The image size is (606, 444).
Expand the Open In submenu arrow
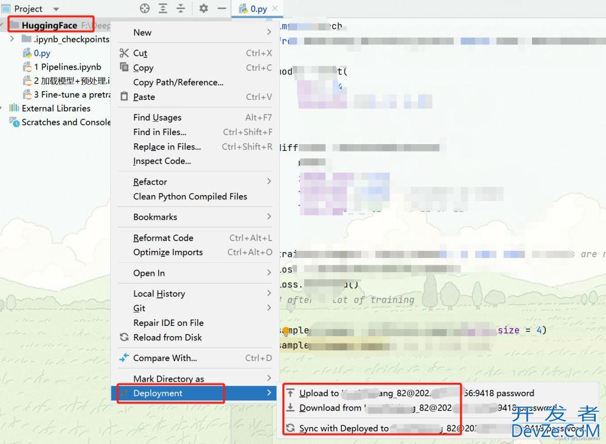coord(269,273)
